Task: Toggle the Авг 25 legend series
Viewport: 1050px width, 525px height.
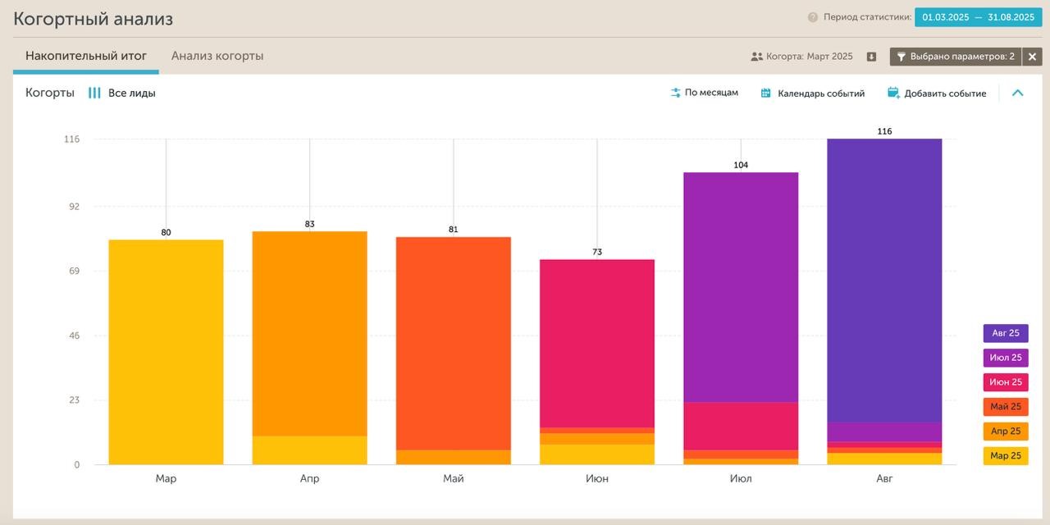Action: click(x=1005, y=333)
